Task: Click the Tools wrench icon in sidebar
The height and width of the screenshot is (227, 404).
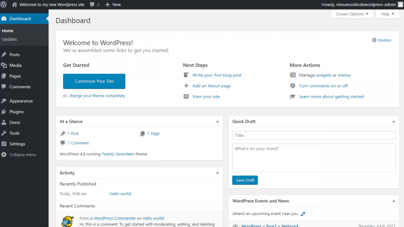Action: pyautogui.click(x=4, y=133)
